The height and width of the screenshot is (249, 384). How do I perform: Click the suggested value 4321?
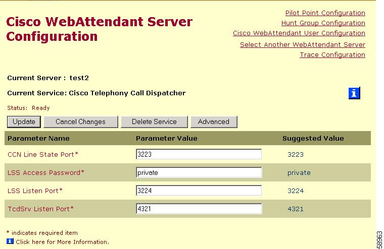click(296, 209)
